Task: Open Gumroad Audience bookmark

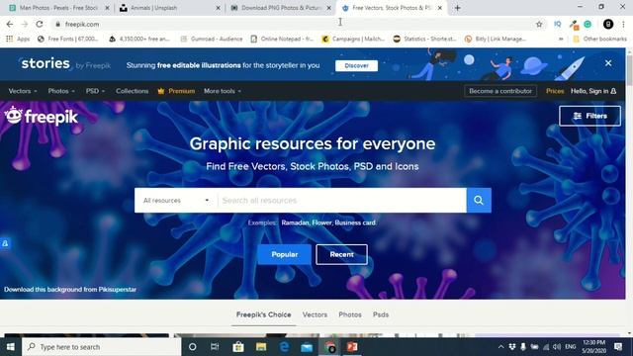Action: point(212,39)
